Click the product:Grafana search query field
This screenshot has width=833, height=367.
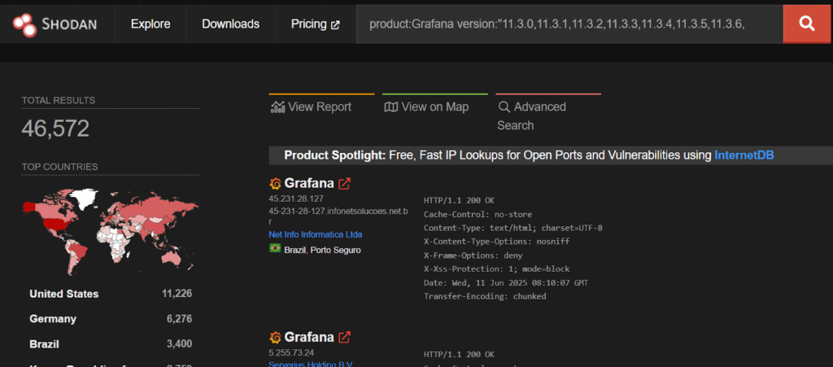pos(569,24)
